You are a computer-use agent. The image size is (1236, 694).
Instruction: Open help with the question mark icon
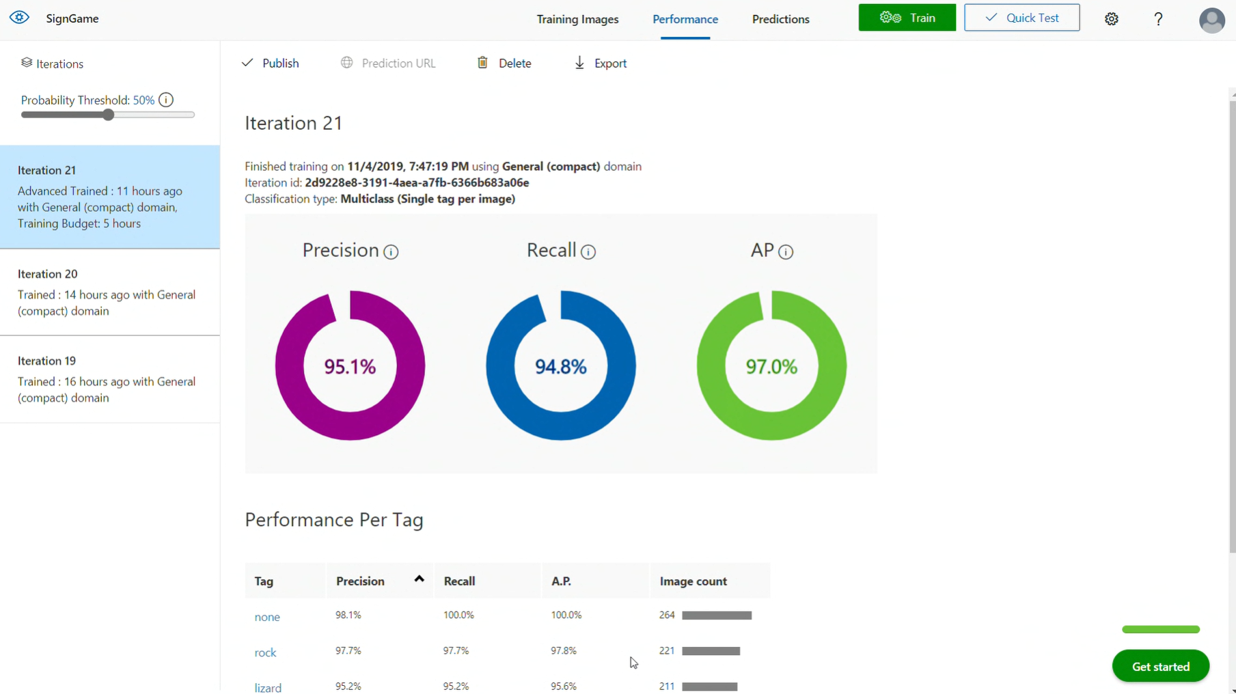point(1158,19)
